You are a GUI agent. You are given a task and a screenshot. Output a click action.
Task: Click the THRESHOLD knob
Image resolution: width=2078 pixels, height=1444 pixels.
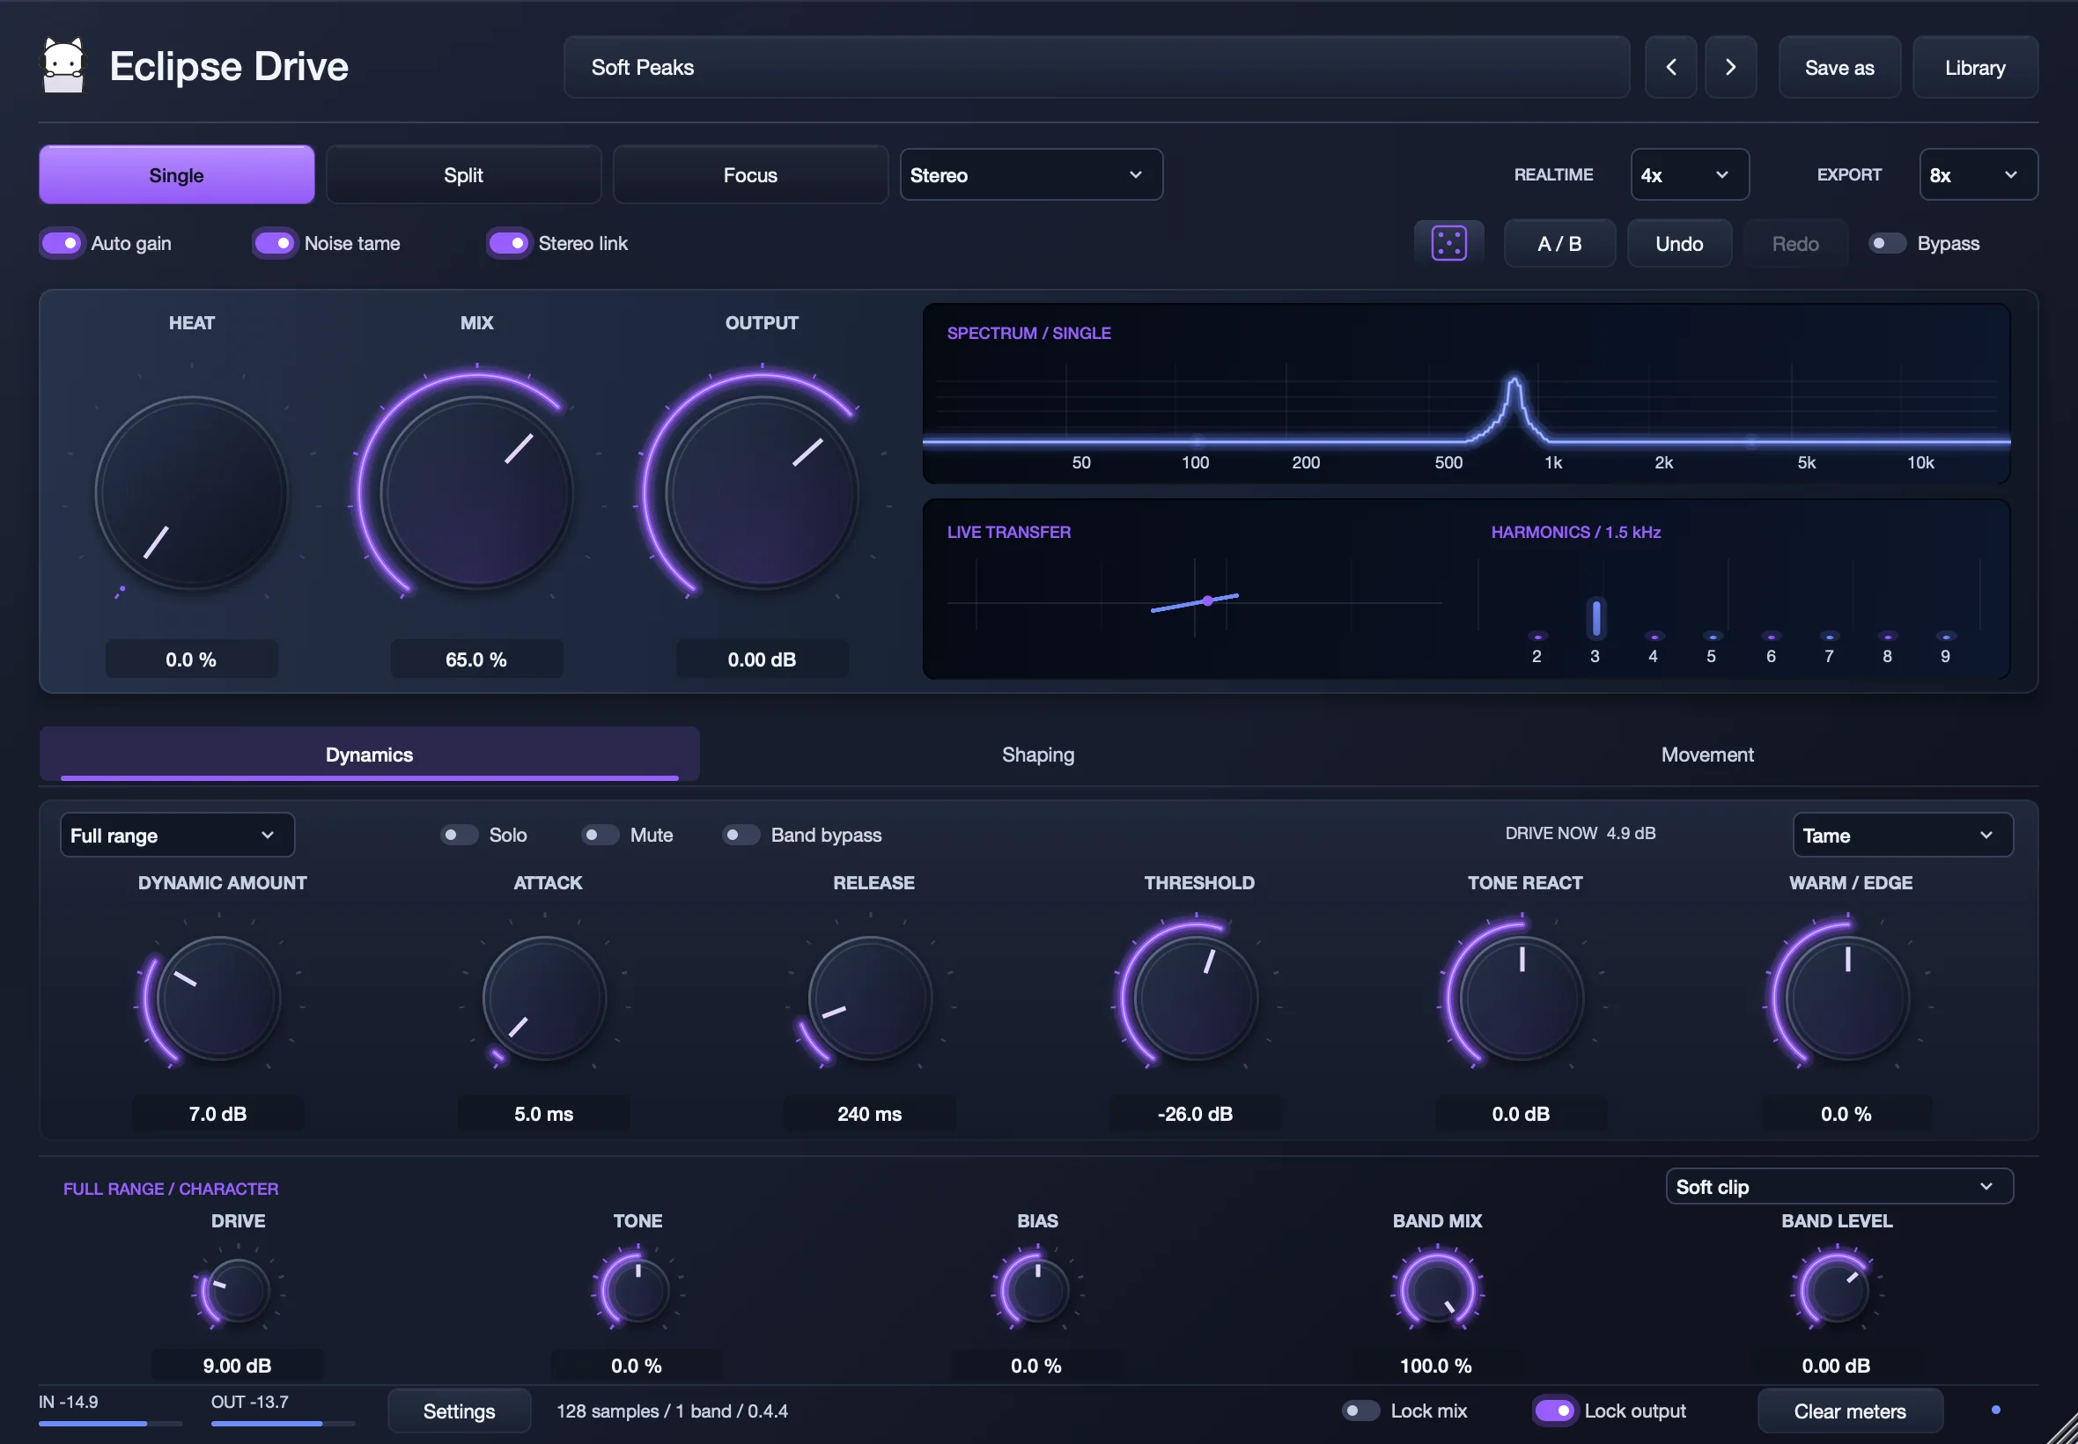click(1195, 998)
